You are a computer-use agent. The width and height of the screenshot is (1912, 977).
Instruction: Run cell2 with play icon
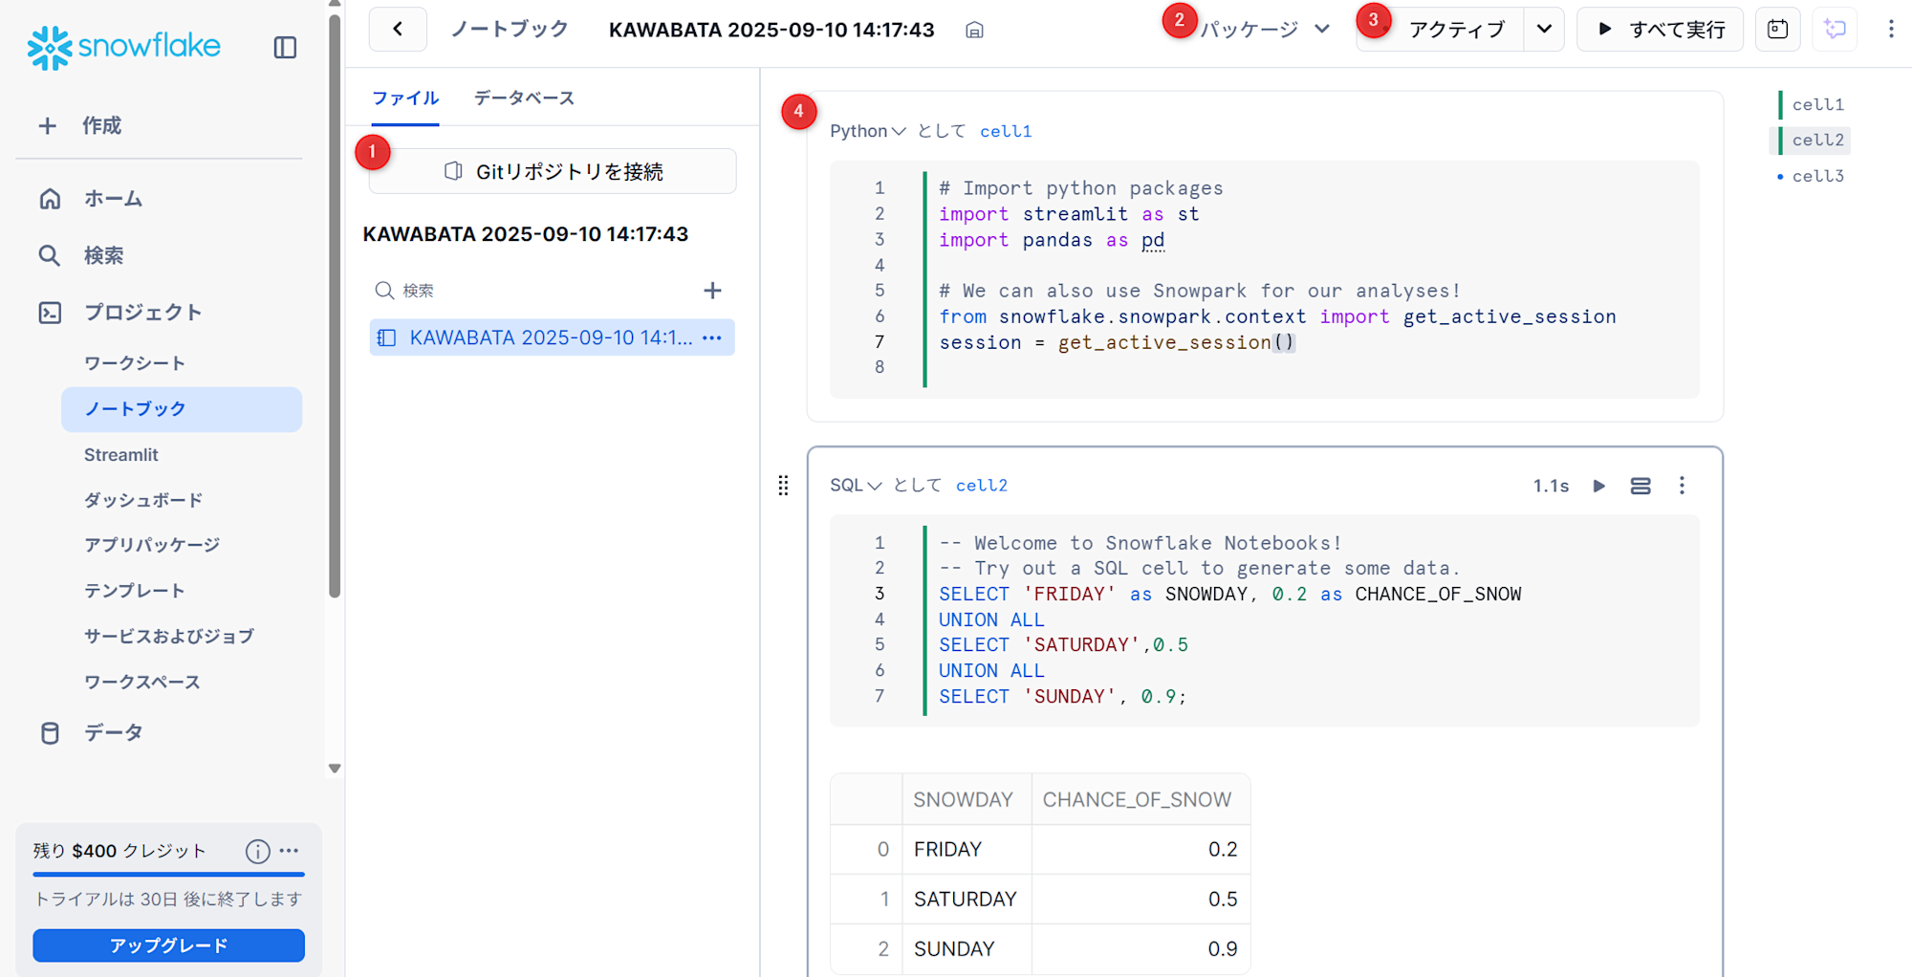pos(1598,486)
